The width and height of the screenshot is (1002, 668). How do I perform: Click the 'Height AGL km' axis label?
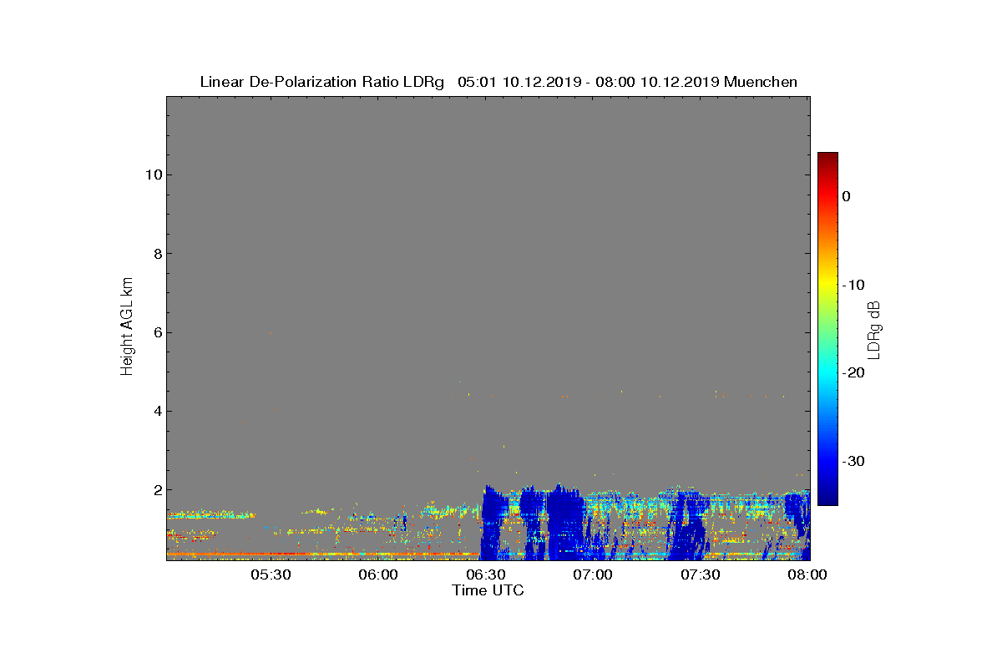(127, 327)
